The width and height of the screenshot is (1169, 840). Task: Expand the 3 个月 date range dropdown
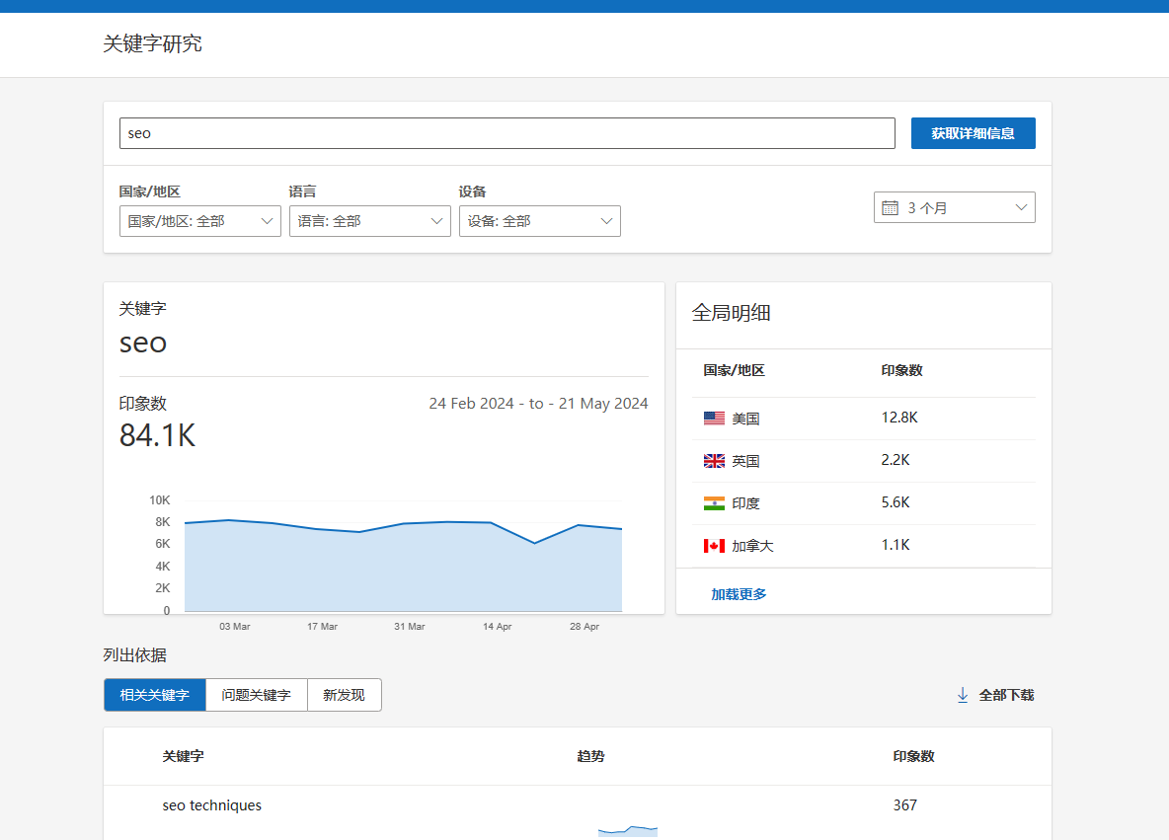(x=955, y=208)
